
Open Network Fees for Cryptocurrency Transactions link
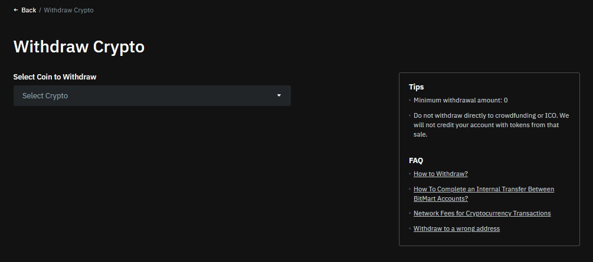pyautogui.click(x=482, y=213)
